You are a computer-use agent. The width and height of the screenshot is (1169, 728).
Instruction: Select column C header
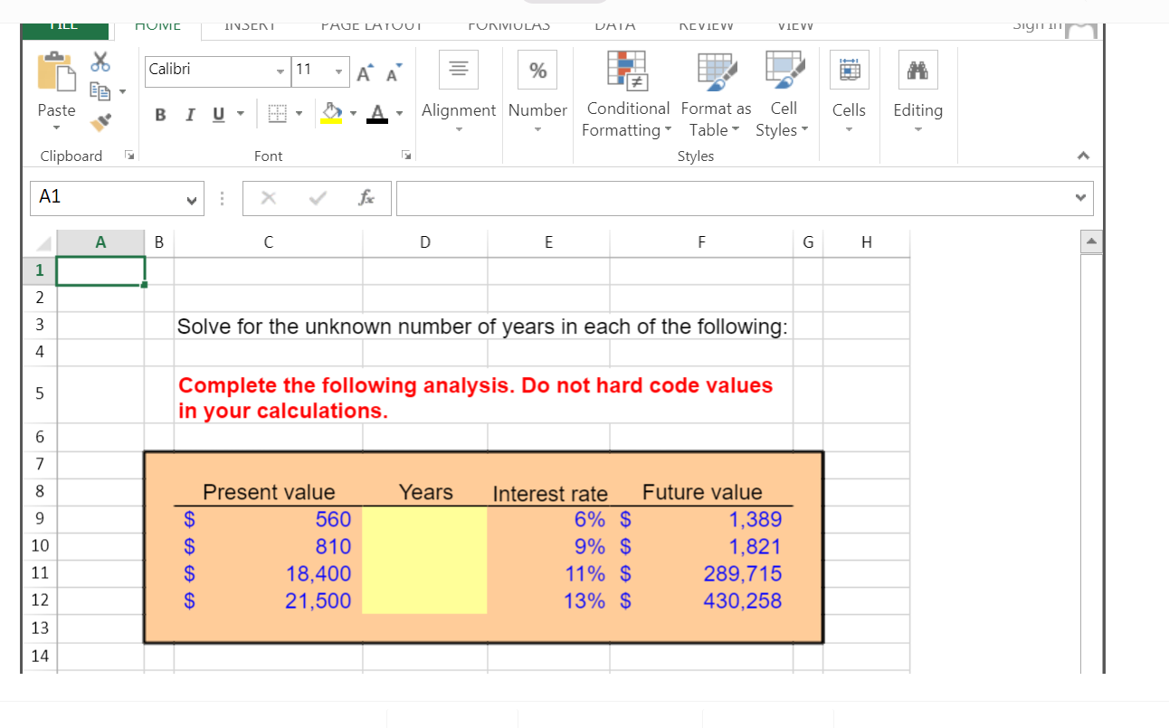pos(268,242)
